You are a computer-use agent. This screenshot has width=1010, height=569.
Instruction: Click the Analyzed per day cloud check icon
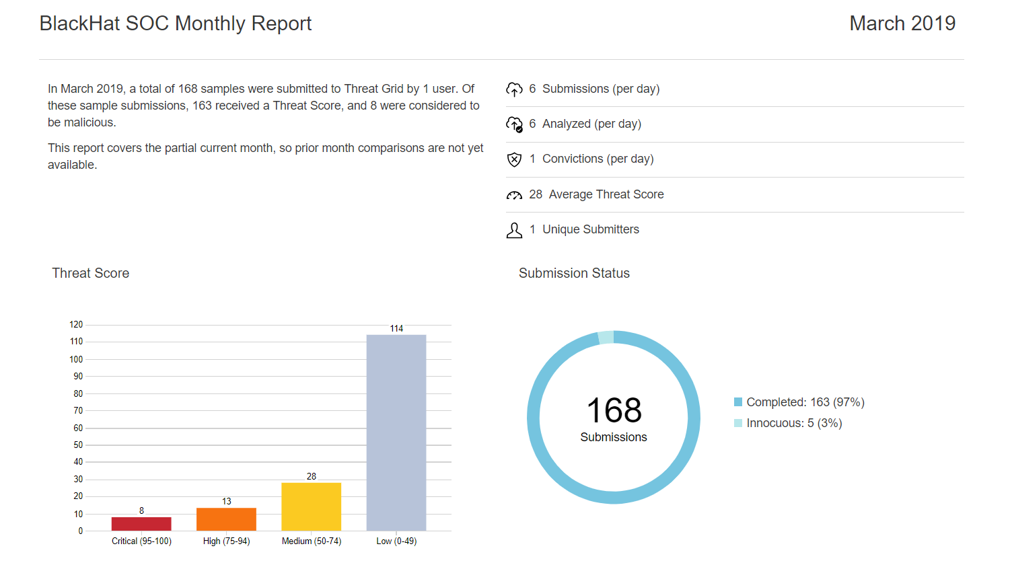click(x=514, y=124)
